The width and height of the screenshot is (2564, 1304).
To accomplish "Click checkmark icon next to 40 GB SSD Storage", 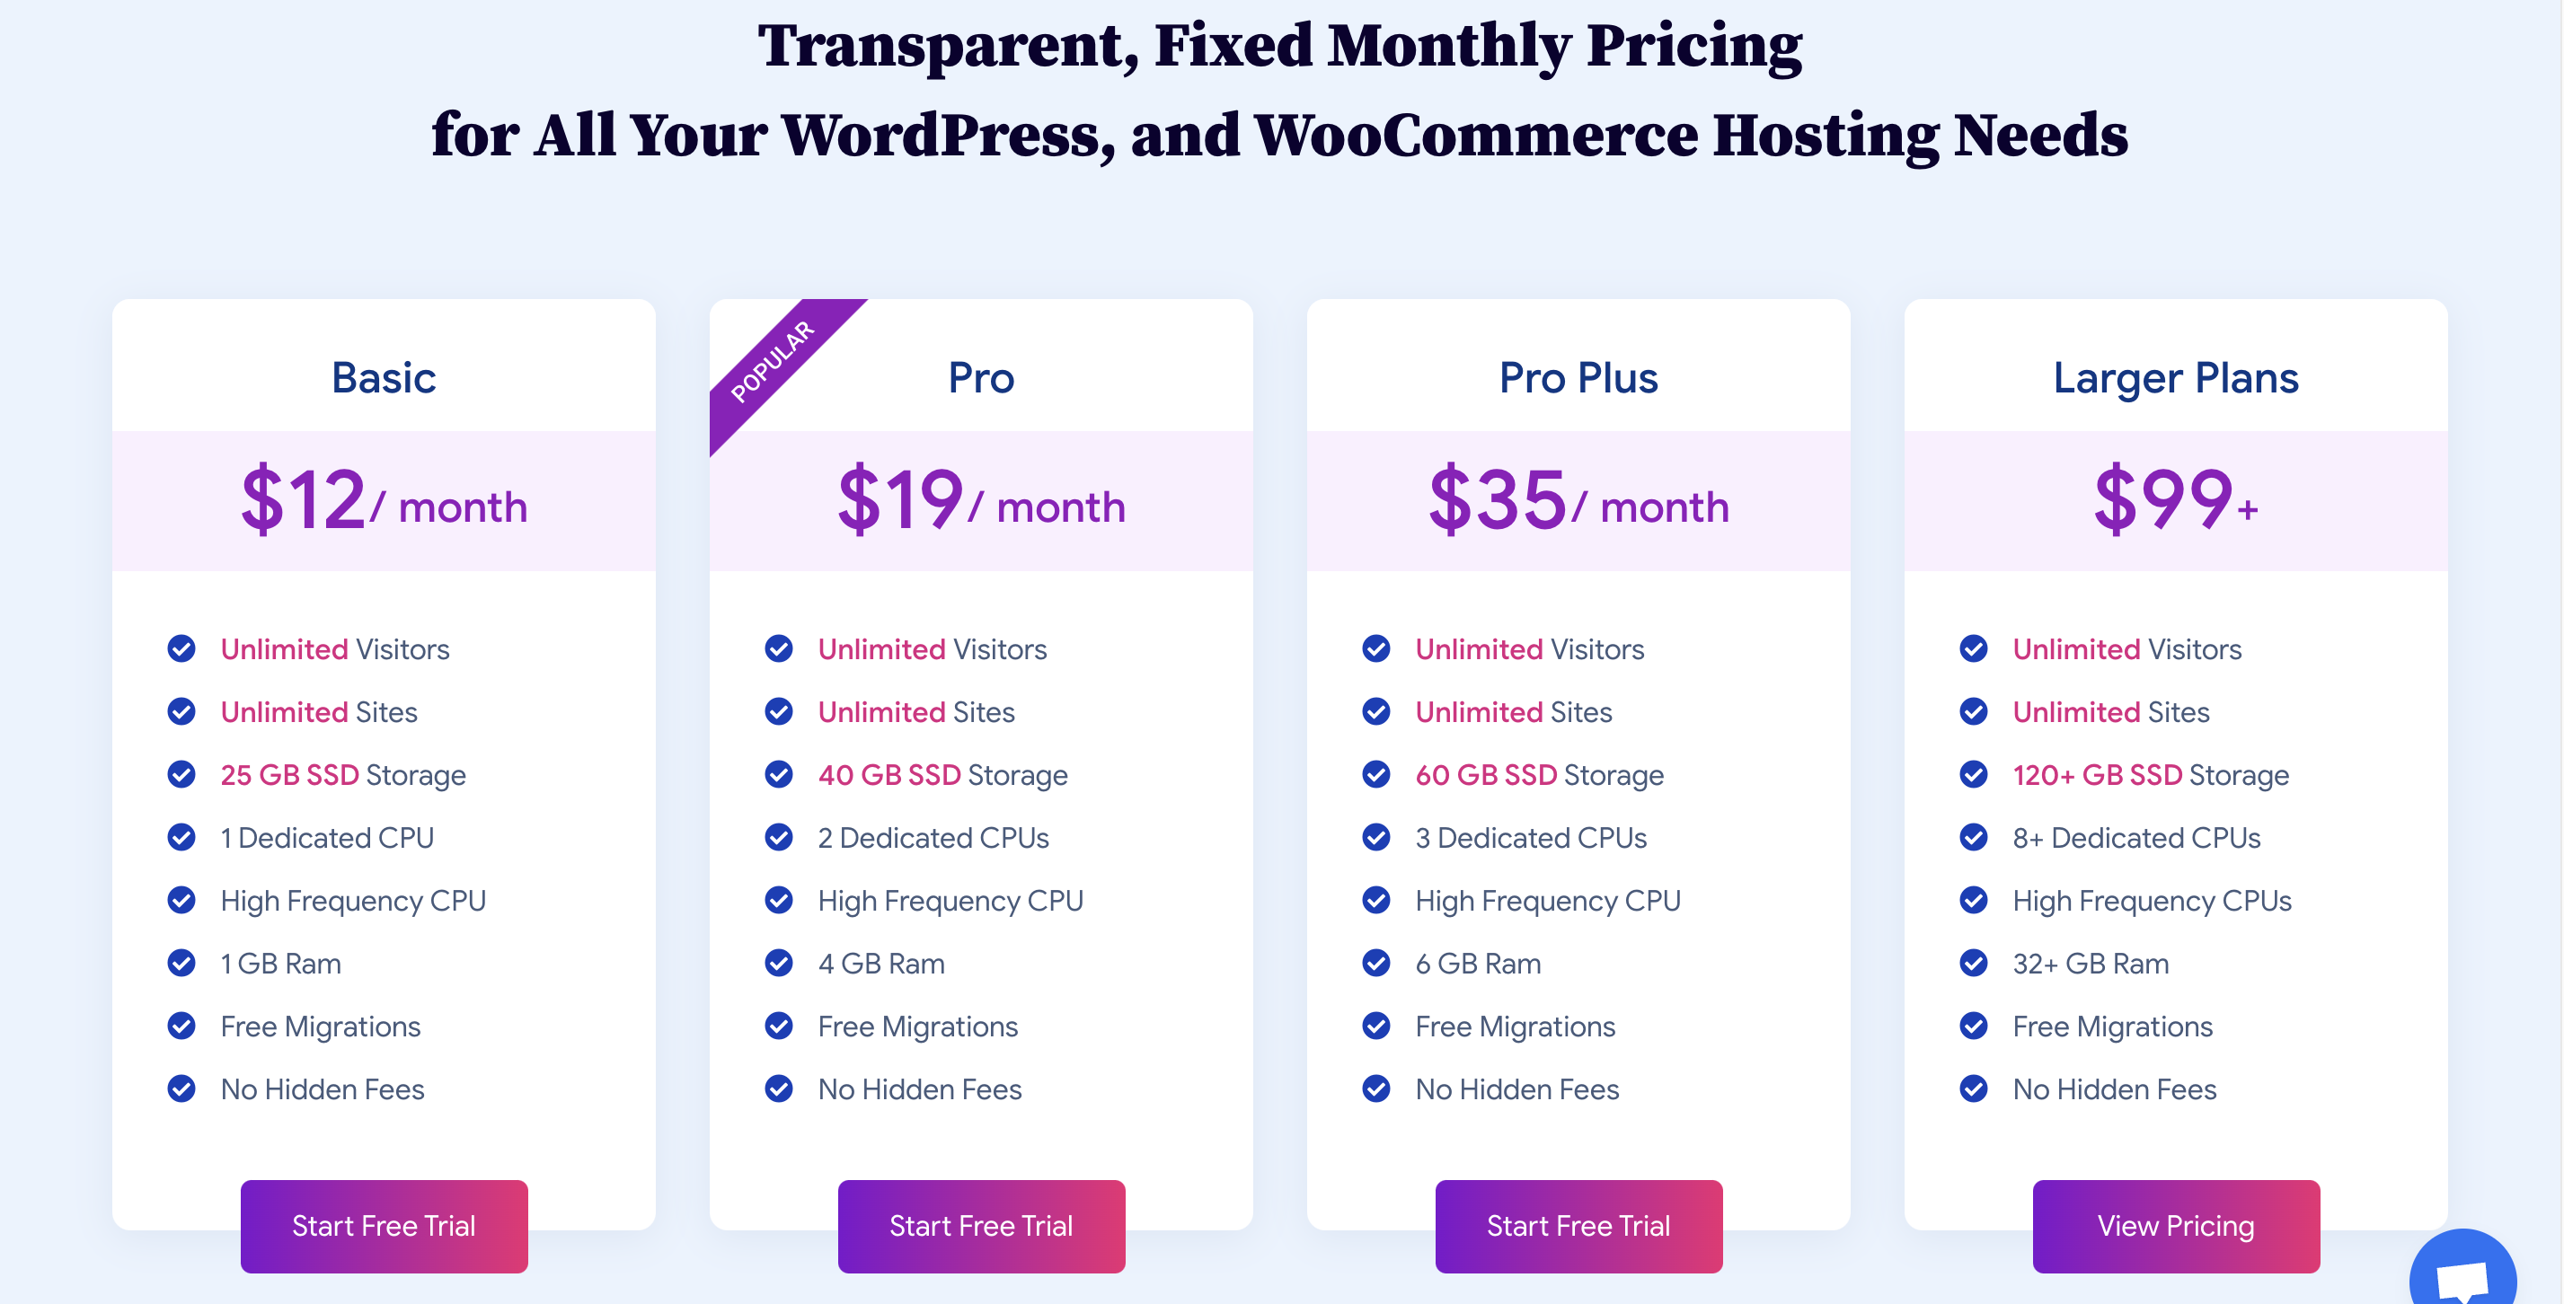I will pyautogui.click(x=778, y=774).
